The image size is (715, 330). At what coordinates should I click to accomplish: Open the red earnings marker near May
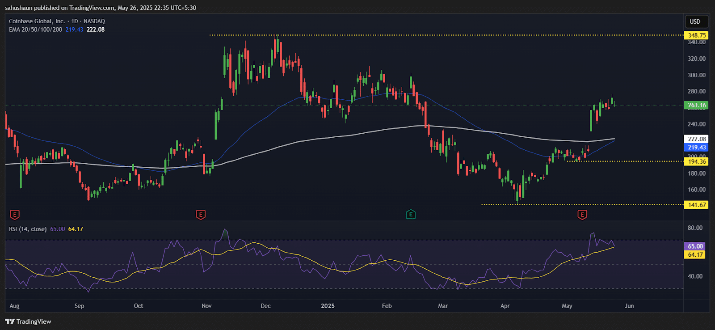click(582, 215)
